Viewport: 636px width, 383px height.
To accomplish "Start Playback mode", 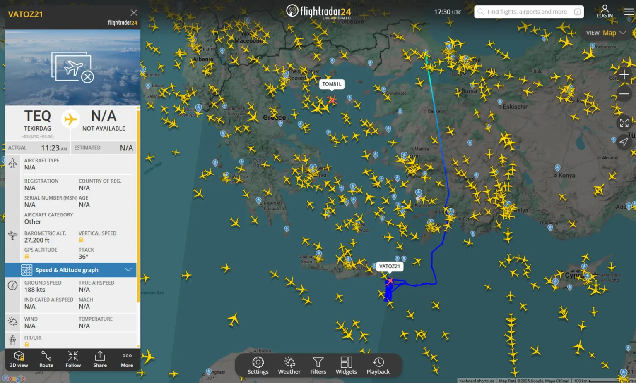I will [378, 366].
